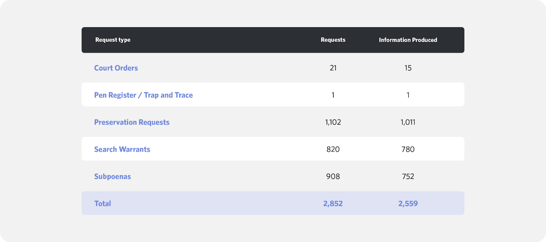Select Preservation information produced value 1,011
The height and width of the screenshot is (242, 546).
coord(408,122)
